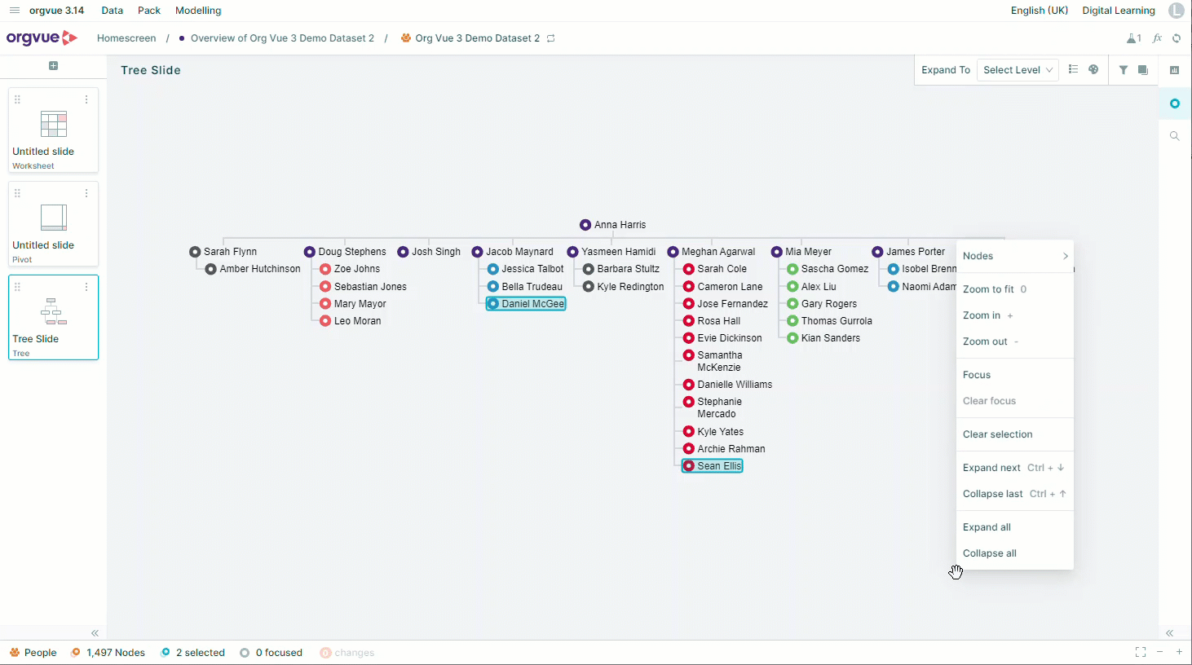Select the Untitled slide Pivot thumbnail
The height and width of the screenshot is (665, 1192).
[53, 223]
